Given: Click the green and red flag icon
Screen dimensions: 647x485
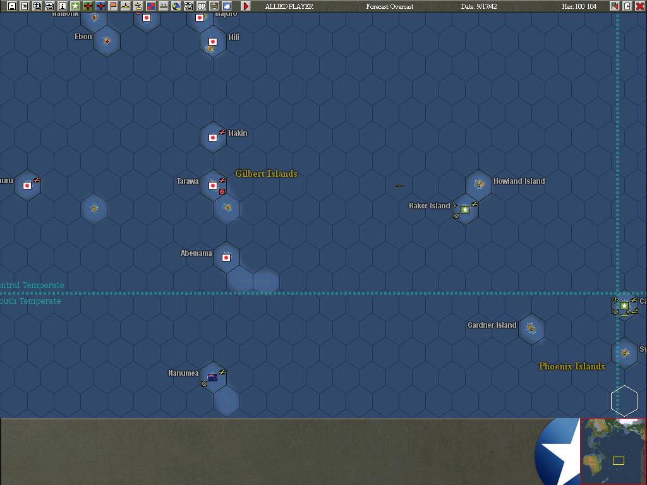Looking at the screenshot, I should [614, 6].
